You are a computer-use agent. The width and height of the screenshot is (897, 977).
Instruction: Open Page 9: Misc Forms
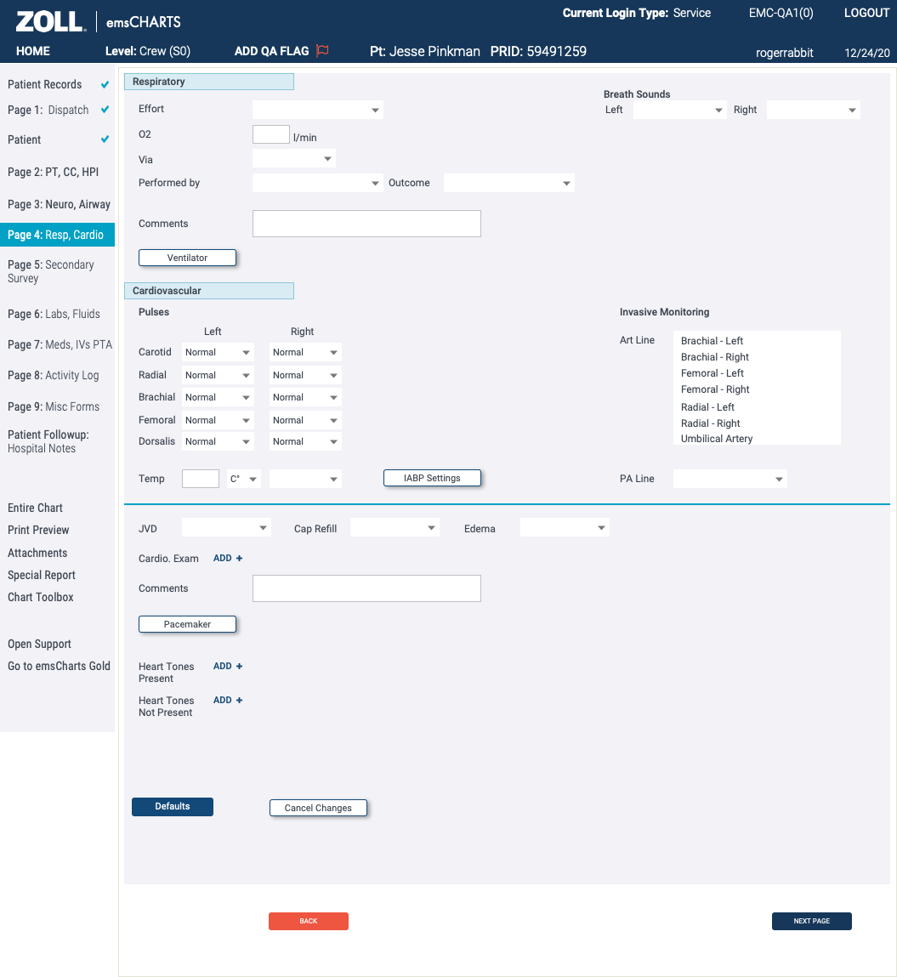coord(54,406)
